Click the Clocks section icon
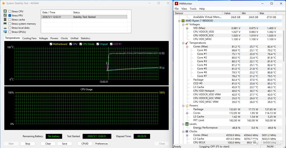286x148 pixels. pyautogui.click(x=187, y=131)
